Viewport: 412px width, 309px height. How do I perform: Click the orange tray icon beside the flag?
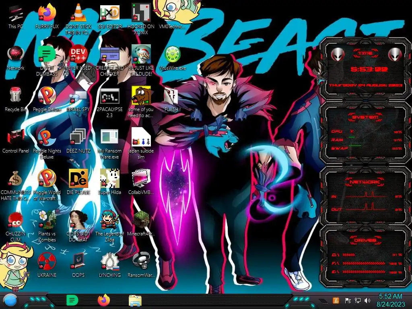[x=336, y=300]
